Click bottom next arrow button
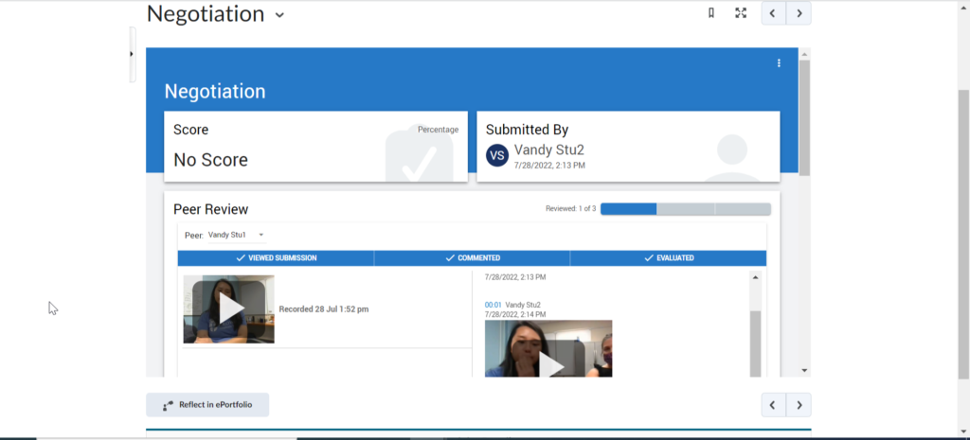Viewport: 970px width, 440px height. click(x=799, y=405)
